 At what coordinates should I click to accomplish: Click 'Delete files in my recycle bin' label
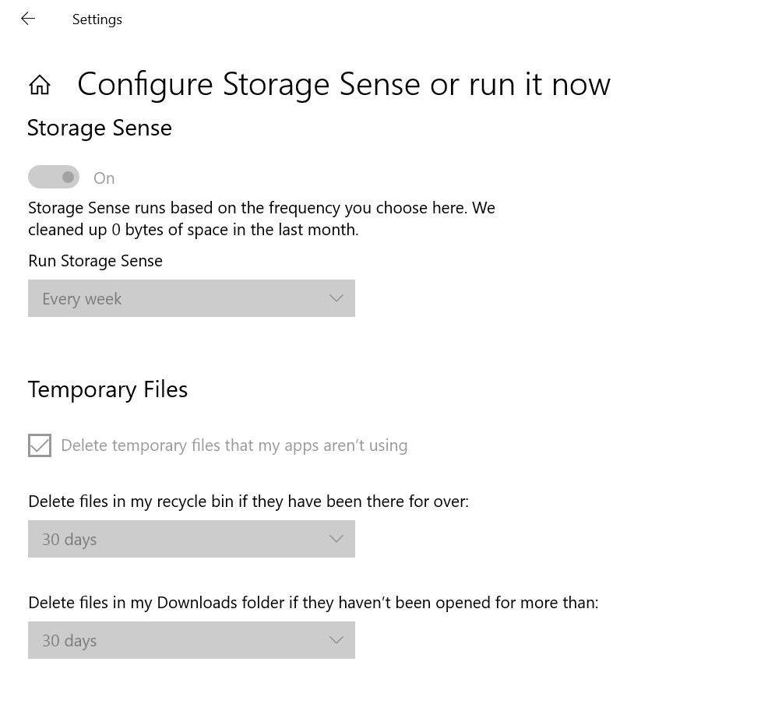tap(248, 502)
